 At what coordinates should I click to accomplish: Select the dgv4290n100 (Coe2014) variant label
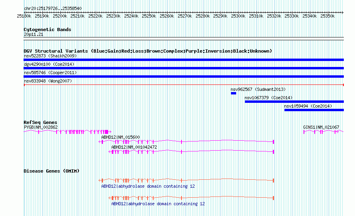pyautogui.click(x=49, y=64)
